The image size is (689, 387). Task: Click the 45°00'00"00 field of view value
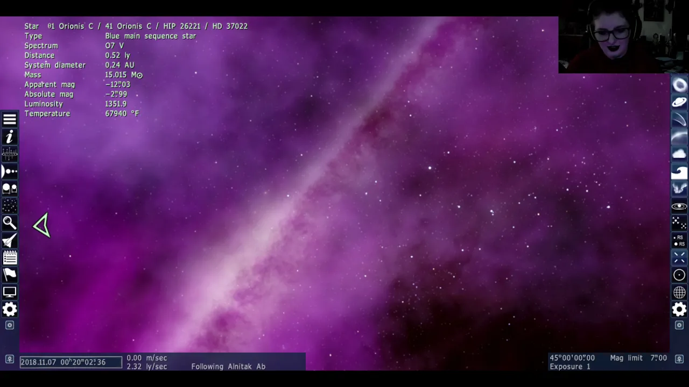572,358
